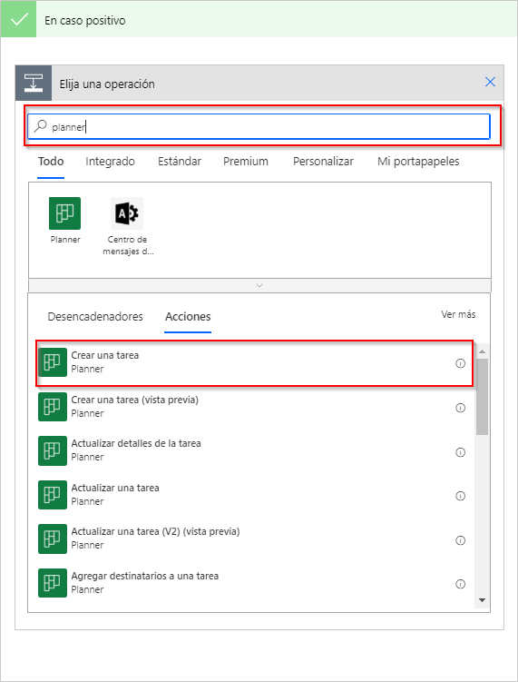Viewport: 518px width, 682px height.
Task: Show info for Crear una tarea
Action: click(x=460, y=363)
